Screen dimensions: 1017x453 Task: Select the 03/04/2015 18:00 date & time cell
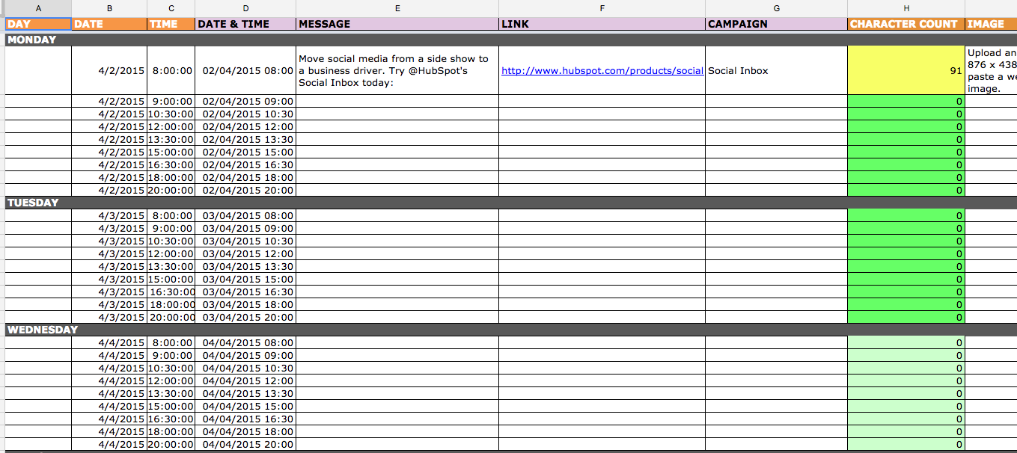[245, 305]
